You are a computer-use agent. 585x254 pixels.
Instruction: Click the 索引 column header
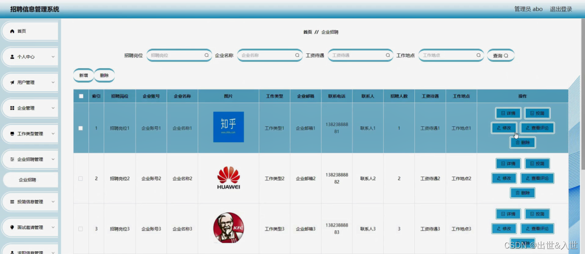pos(96,96)
